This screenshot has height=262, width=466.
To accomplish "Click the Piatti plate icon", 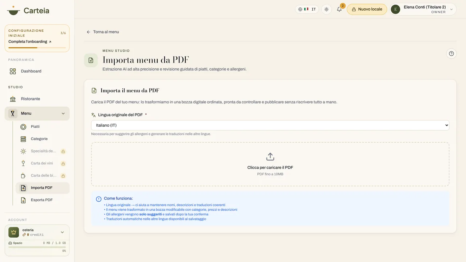I will [23, 127].
